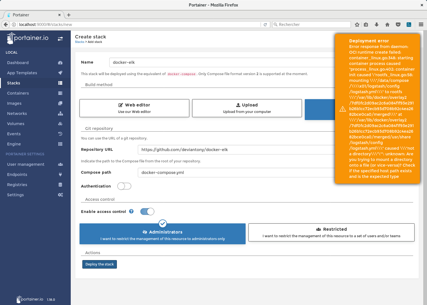Disable the Enable access control toggle
The height and width of the screenshot is (305, 427).
click(x=147, y=211)
